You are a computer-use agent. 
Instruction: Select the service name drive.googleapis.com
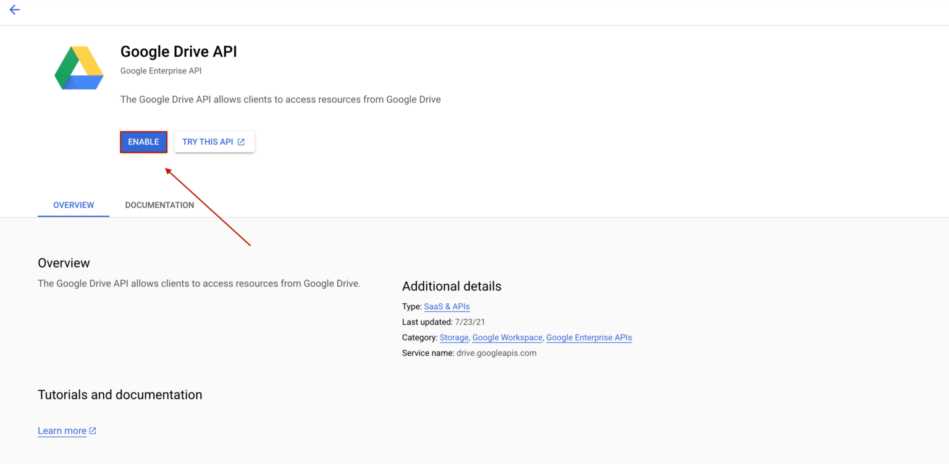click(496, 353)
